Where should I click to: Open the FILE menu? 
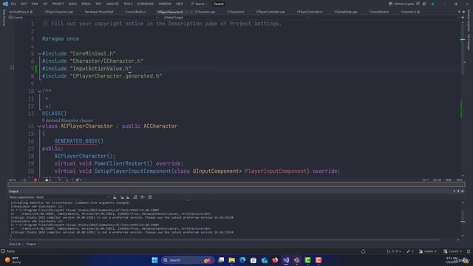[13, 4]
